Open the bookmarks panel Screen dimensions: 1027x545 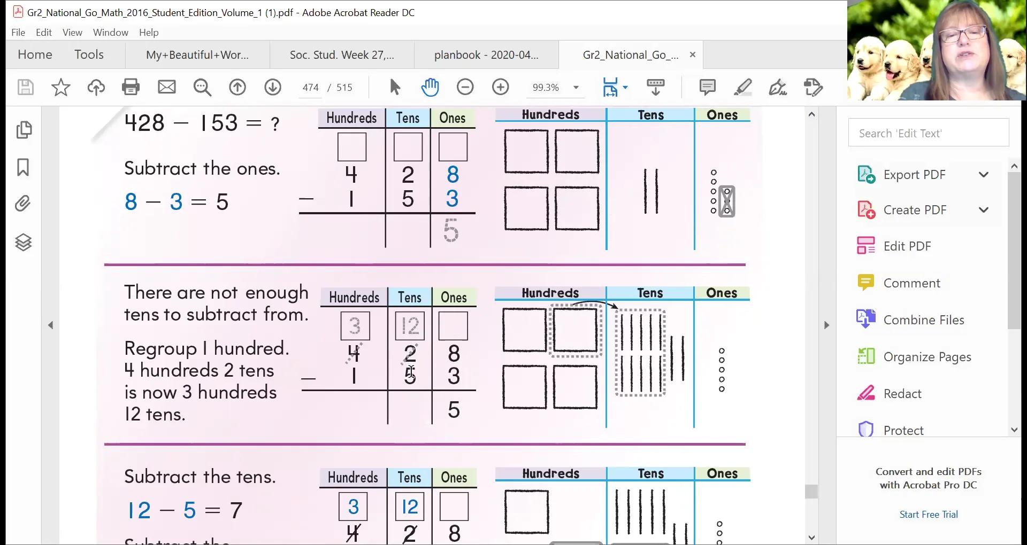[23, 167]
